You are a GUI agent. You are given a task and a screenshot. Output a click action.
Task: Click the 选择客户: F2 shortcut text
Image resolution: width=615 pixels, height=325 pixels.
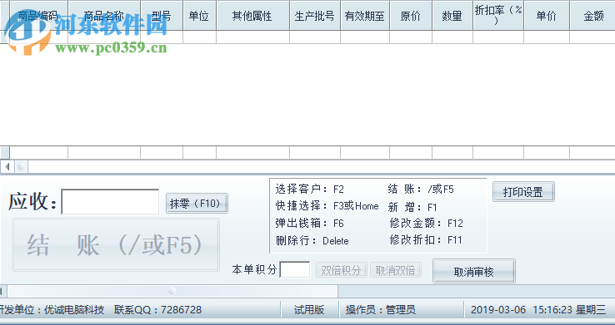click(x=309, y=190)
